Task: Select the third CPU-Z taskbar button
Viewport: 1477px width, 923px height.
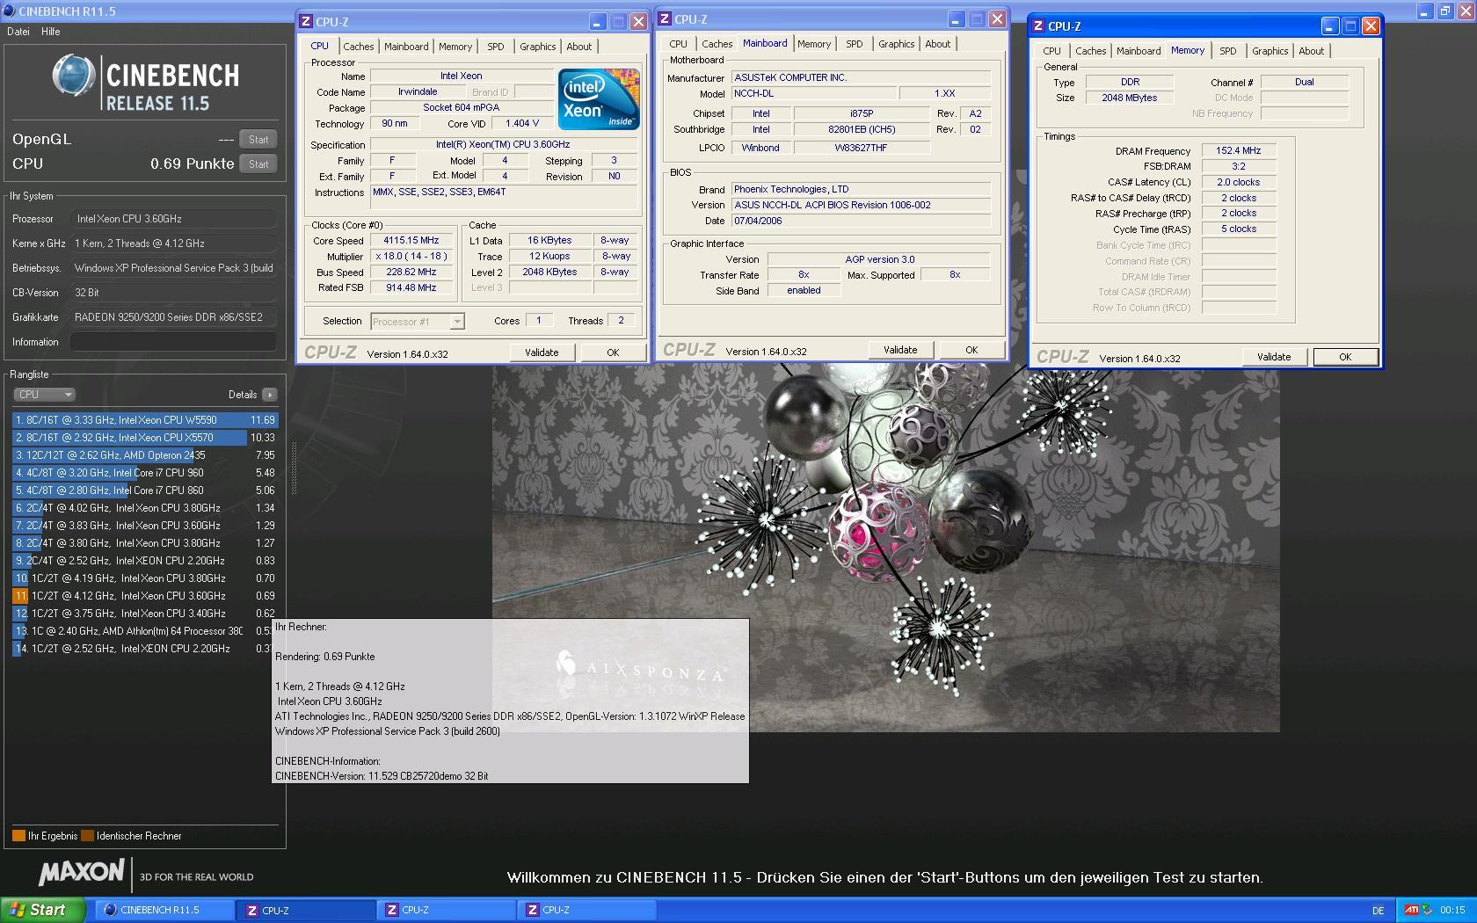Action: [x=586, y=910]
